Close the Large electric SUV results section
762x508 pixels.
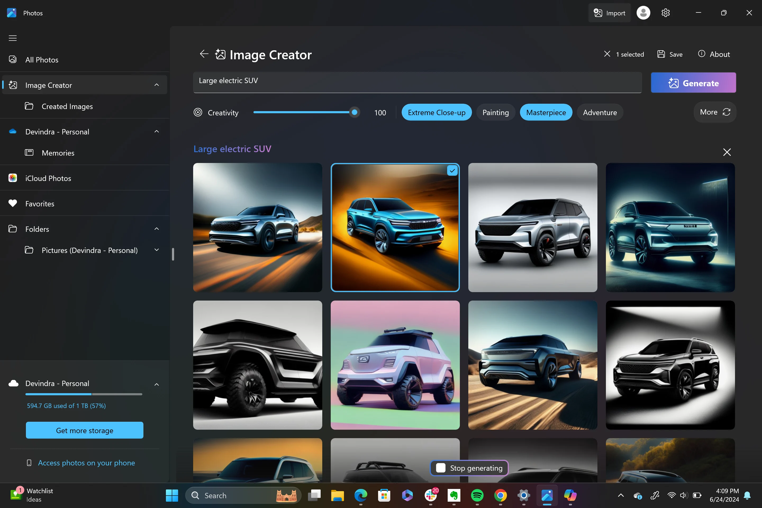pyautogui.click(x=727, y=152)
